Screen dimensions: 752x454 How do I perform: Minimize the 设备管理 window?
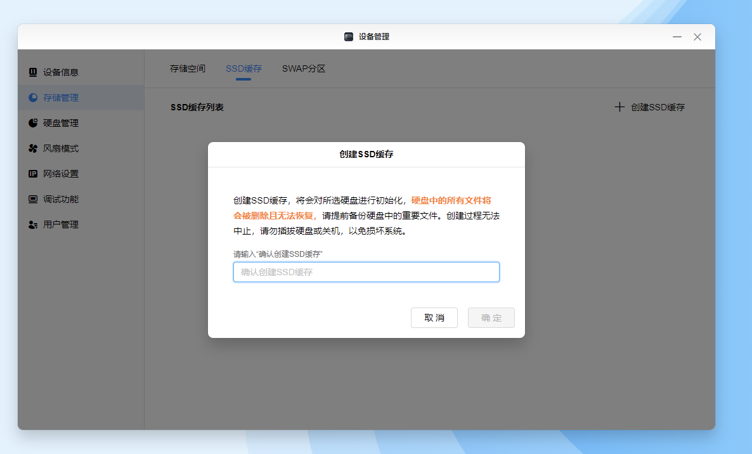pyautogui.click(x=677, y=37)
